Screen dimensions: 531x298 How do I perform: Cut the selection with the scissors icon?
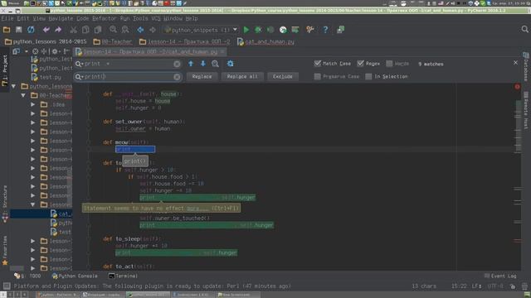[73, 30]
